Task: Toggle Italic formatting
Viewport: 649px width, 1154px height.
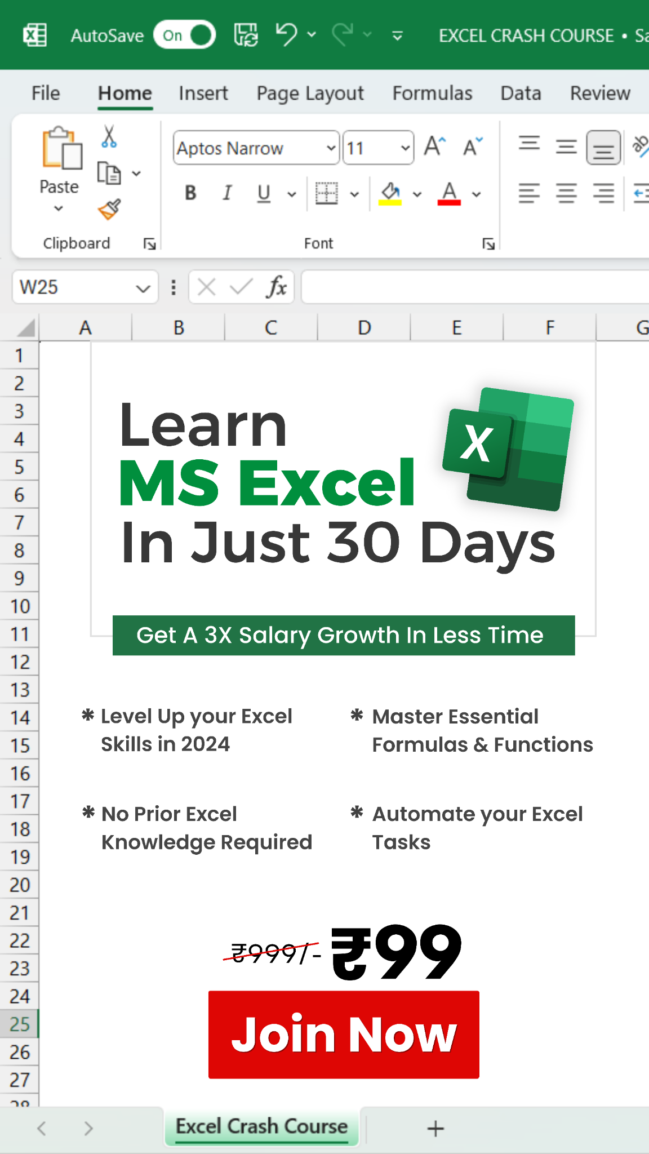Action: pos(227,193)
